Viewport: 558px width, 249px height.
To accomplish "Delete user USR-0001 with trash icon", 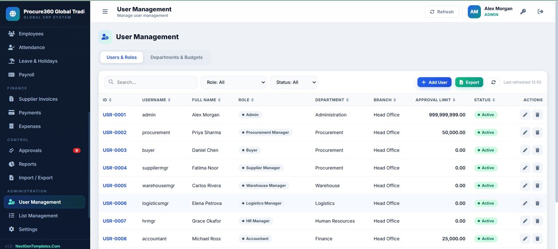I will click(x=537, y=115).
